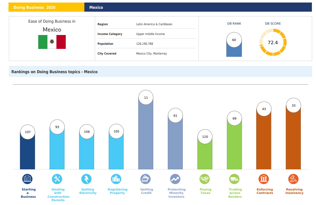
Task: Select the Population field label
Action: pos(105,44)
